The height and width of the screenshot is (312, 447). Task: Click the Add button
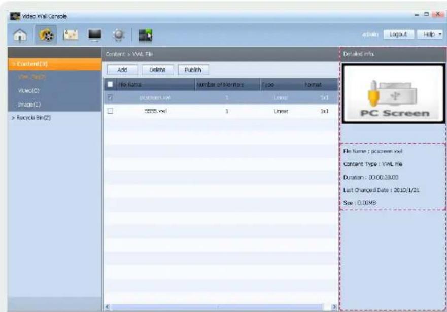pos(122,70)
